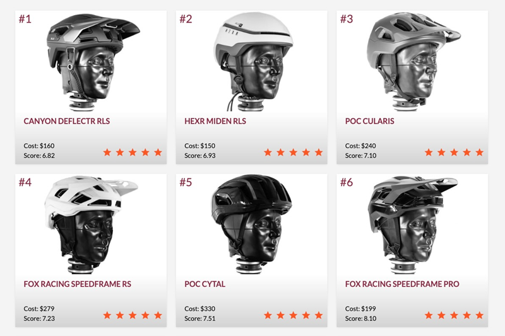
Task: Click the #1 rank badge
Action: [25, 19]
